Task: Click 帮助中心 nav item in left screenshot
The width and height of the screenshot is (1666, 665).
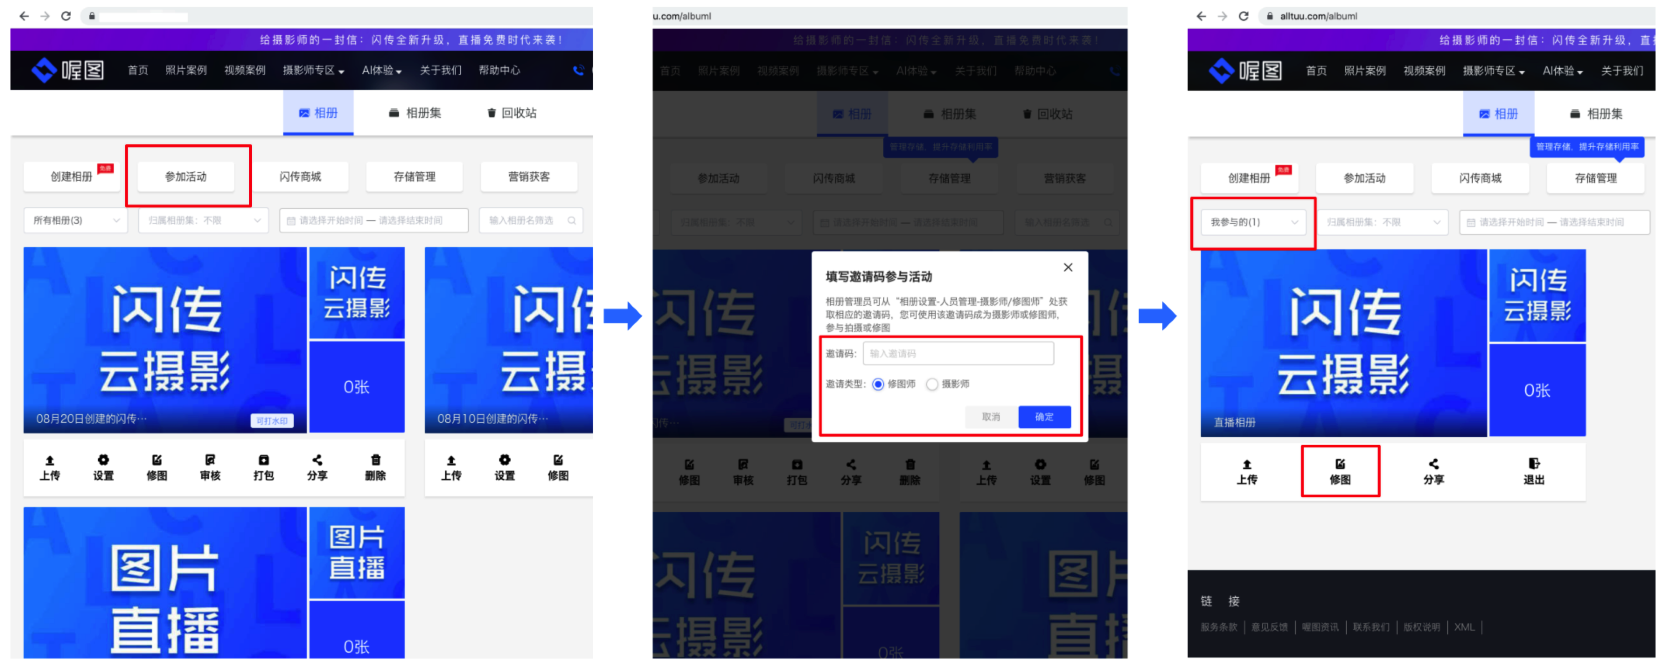Action: (x=500, y=70)
